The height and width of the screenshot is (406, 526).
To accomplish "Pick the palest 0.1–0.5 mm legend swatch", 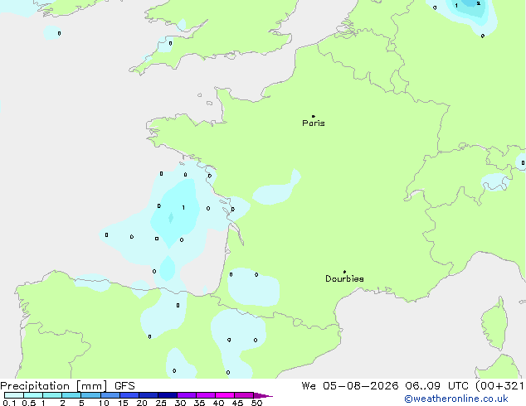I will (14, 395).
